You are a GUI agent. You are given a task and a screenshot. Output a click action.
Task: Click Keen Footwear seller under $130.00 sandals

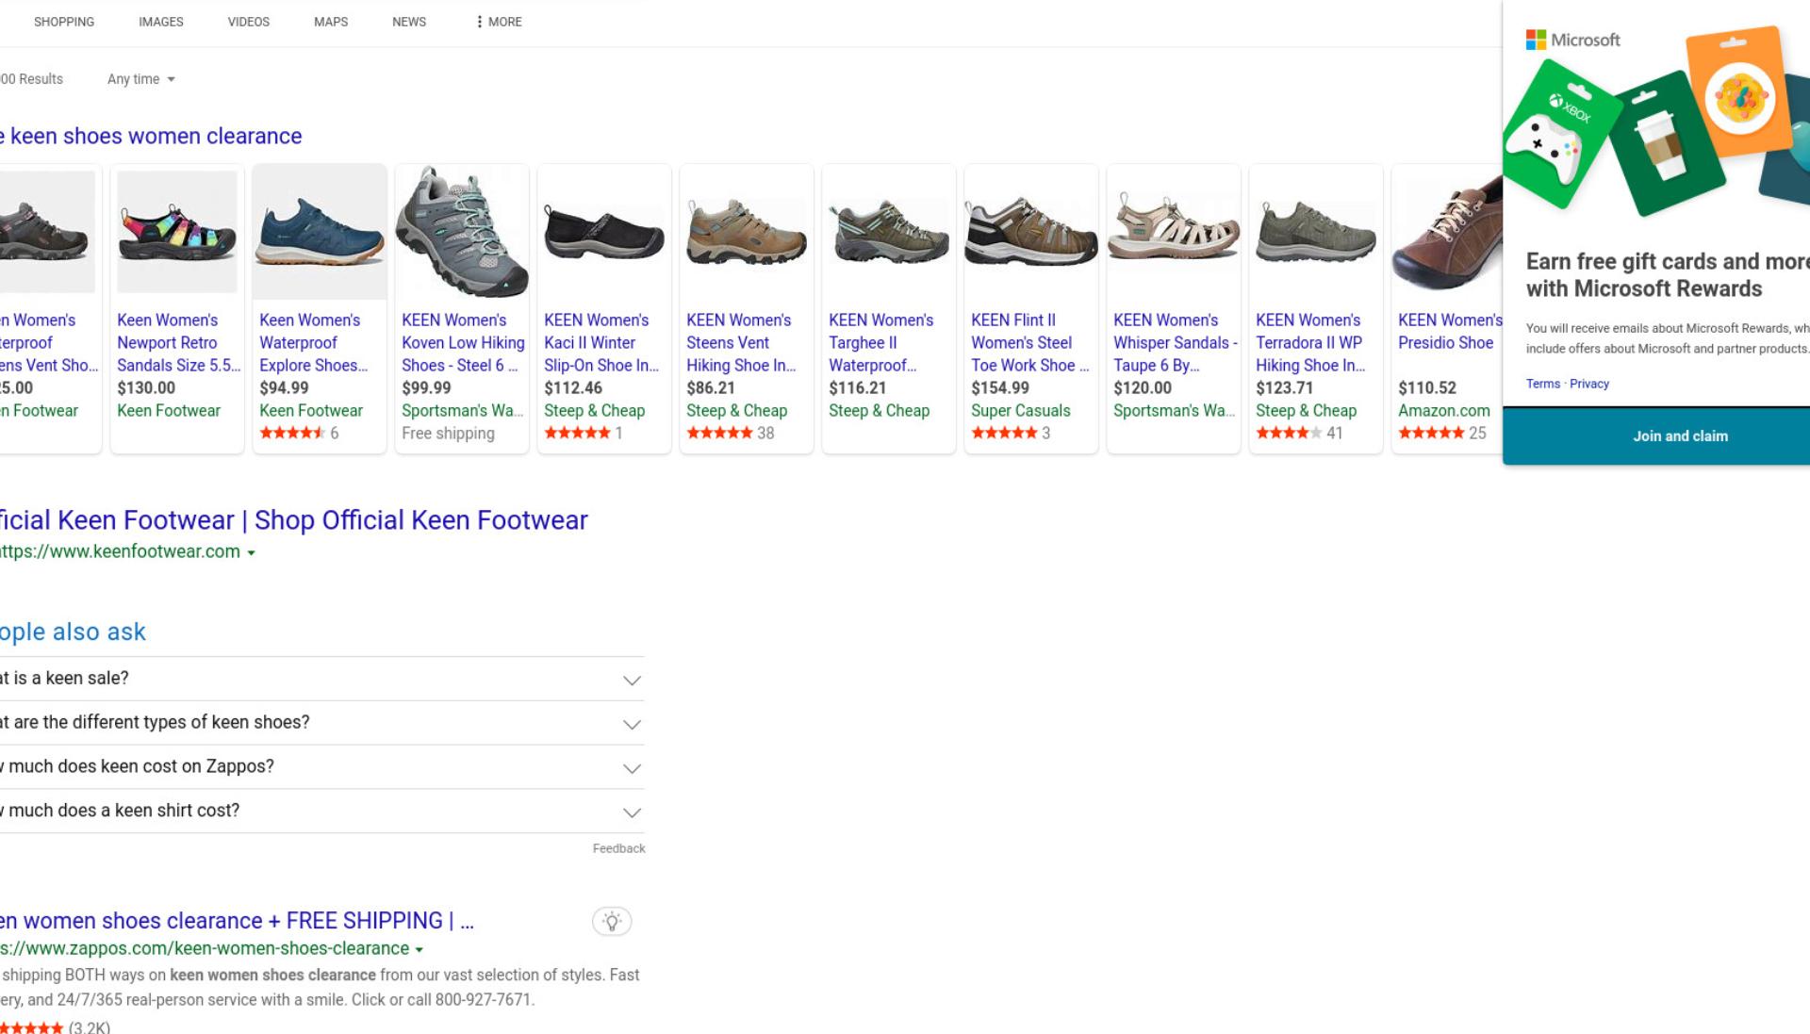tap(169, 411)
